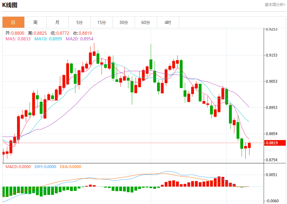Viewport: 287px width, 204px height.
Task: Open the 4时 timeframe tab
Action: (x=168, y=22)
